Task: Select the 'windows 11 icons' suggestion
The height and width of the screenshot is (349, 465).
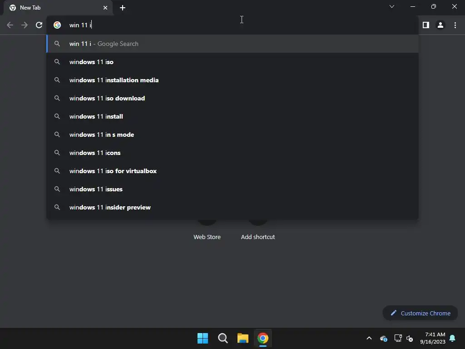Action: 232,153
